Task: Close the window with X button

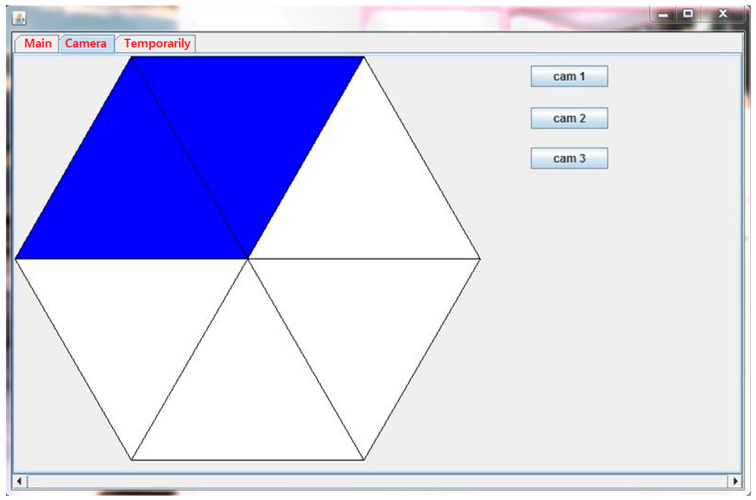Action: [x=723, y=14]
